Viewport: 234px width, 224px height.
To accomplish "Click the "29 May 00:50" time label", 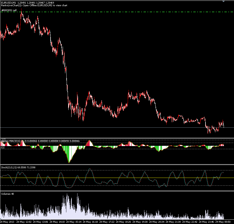I will point(223,222).
